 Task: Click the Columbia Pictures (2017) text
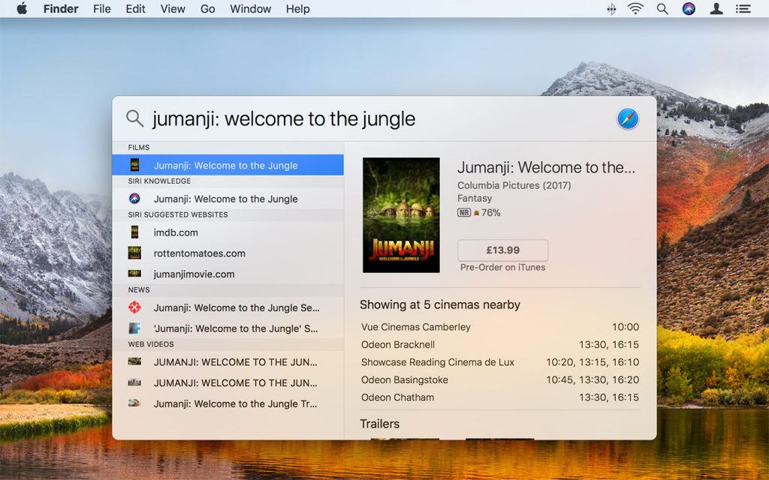[x=514, y=185]
